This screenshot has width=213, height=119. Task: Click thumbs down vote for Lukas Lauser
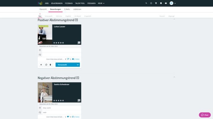68,59
